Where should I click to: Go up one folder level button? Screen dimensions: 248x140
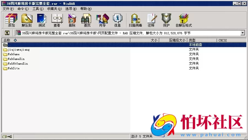coord(7,33)
